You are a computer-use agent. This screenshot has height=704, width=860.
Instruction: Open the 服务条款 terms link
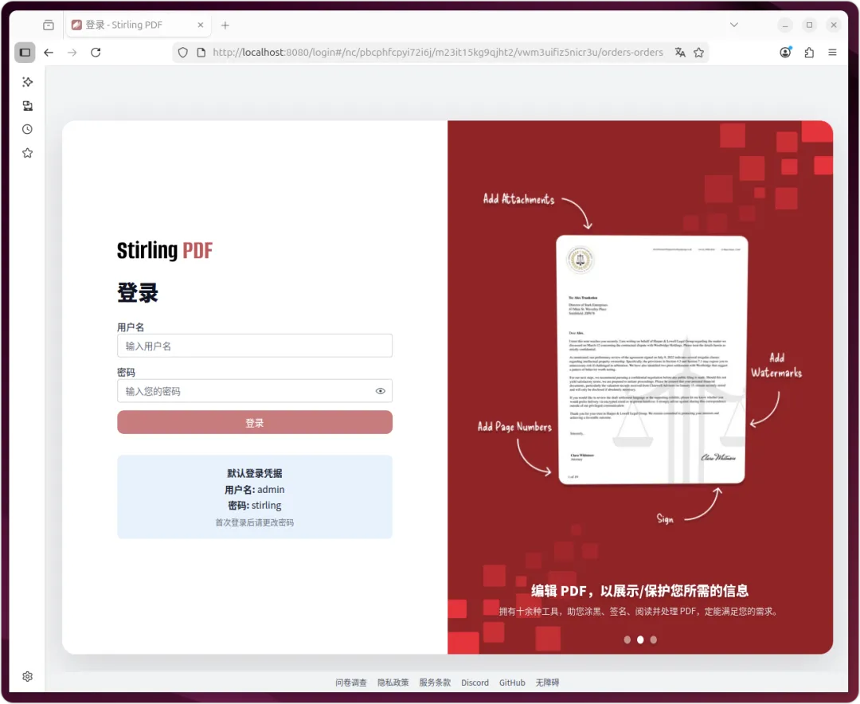(435, 682)
